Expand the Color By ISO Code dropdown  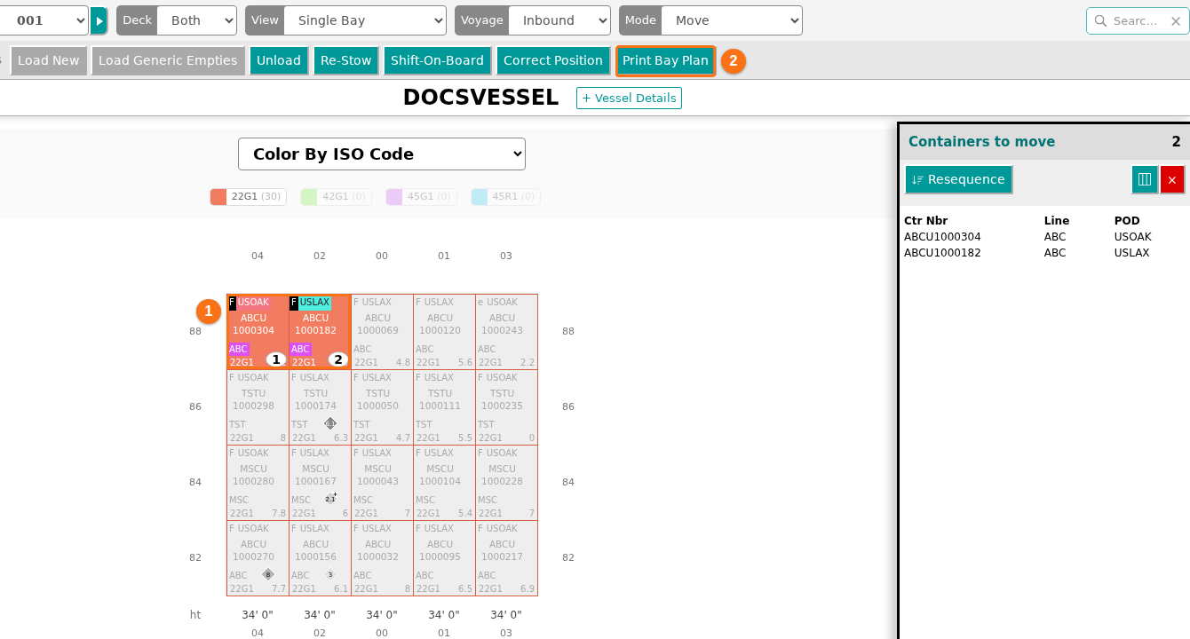(x=382, y=154)
